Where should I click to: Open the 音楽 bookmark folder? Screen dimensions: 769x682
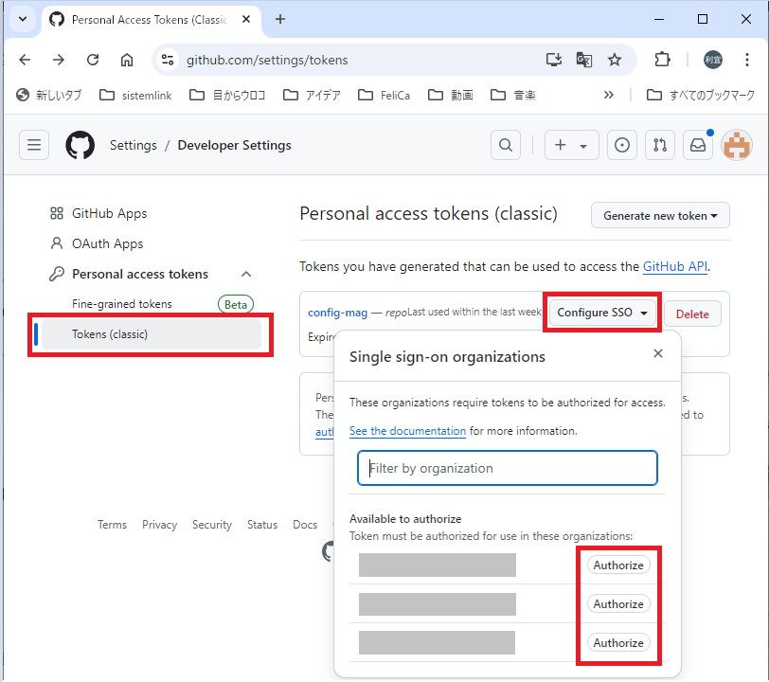tap(513, 95)
